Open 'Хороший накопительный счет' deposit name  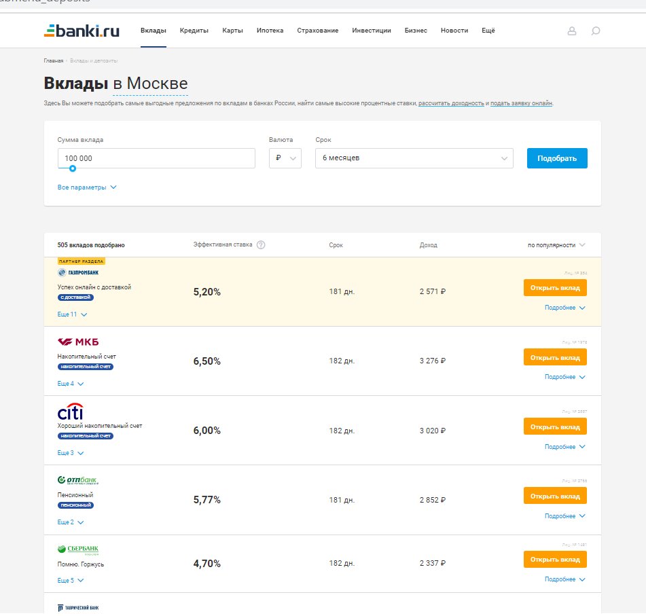click(100, 426)
